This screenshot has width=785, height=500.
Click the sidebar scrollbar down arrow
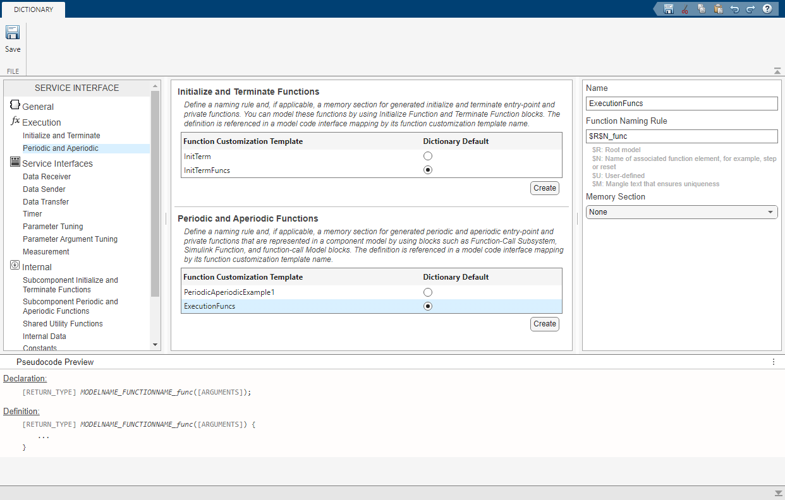click(x=155, y=345)
